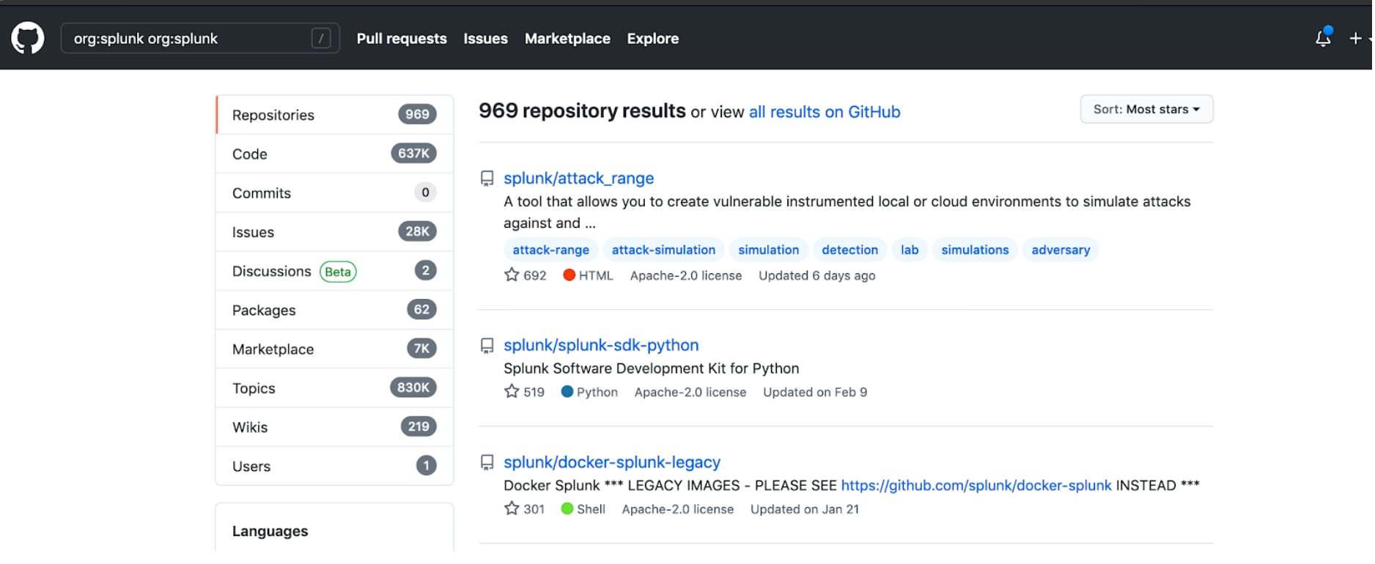This screenshot has width=1375, height=564.
Task: Click the Updated 6 days ago text
Action: [816, 275]
